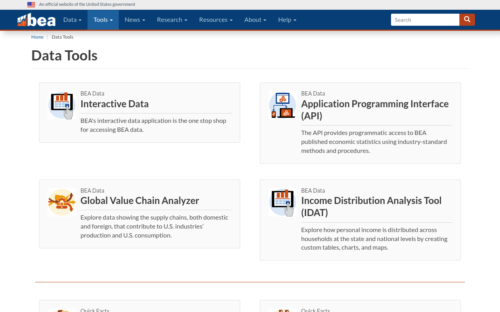Screen dimensions: 500x312
Task: Expand the Help menu
Action: tap(287, 19)
